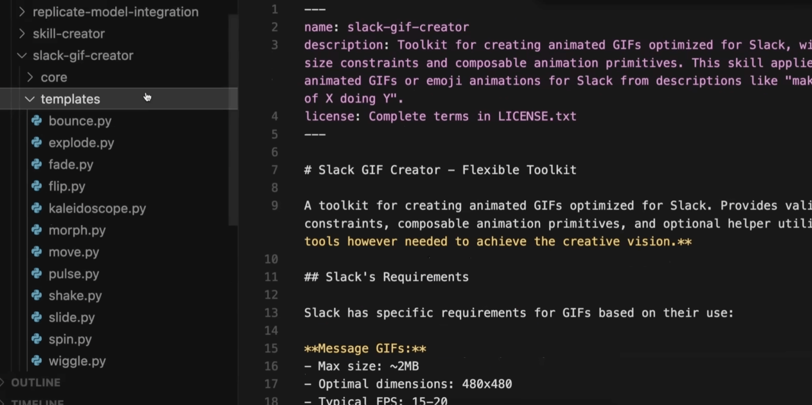Screen dimensions: 812x405
Task: Click the Python icon beside kaleidoscope.py
Action: (36, 208)
